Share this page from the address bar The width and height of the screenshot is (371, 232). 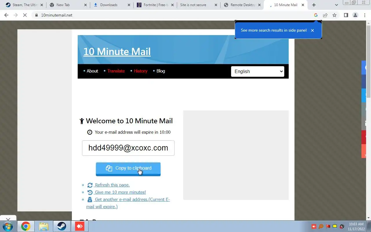325,15
